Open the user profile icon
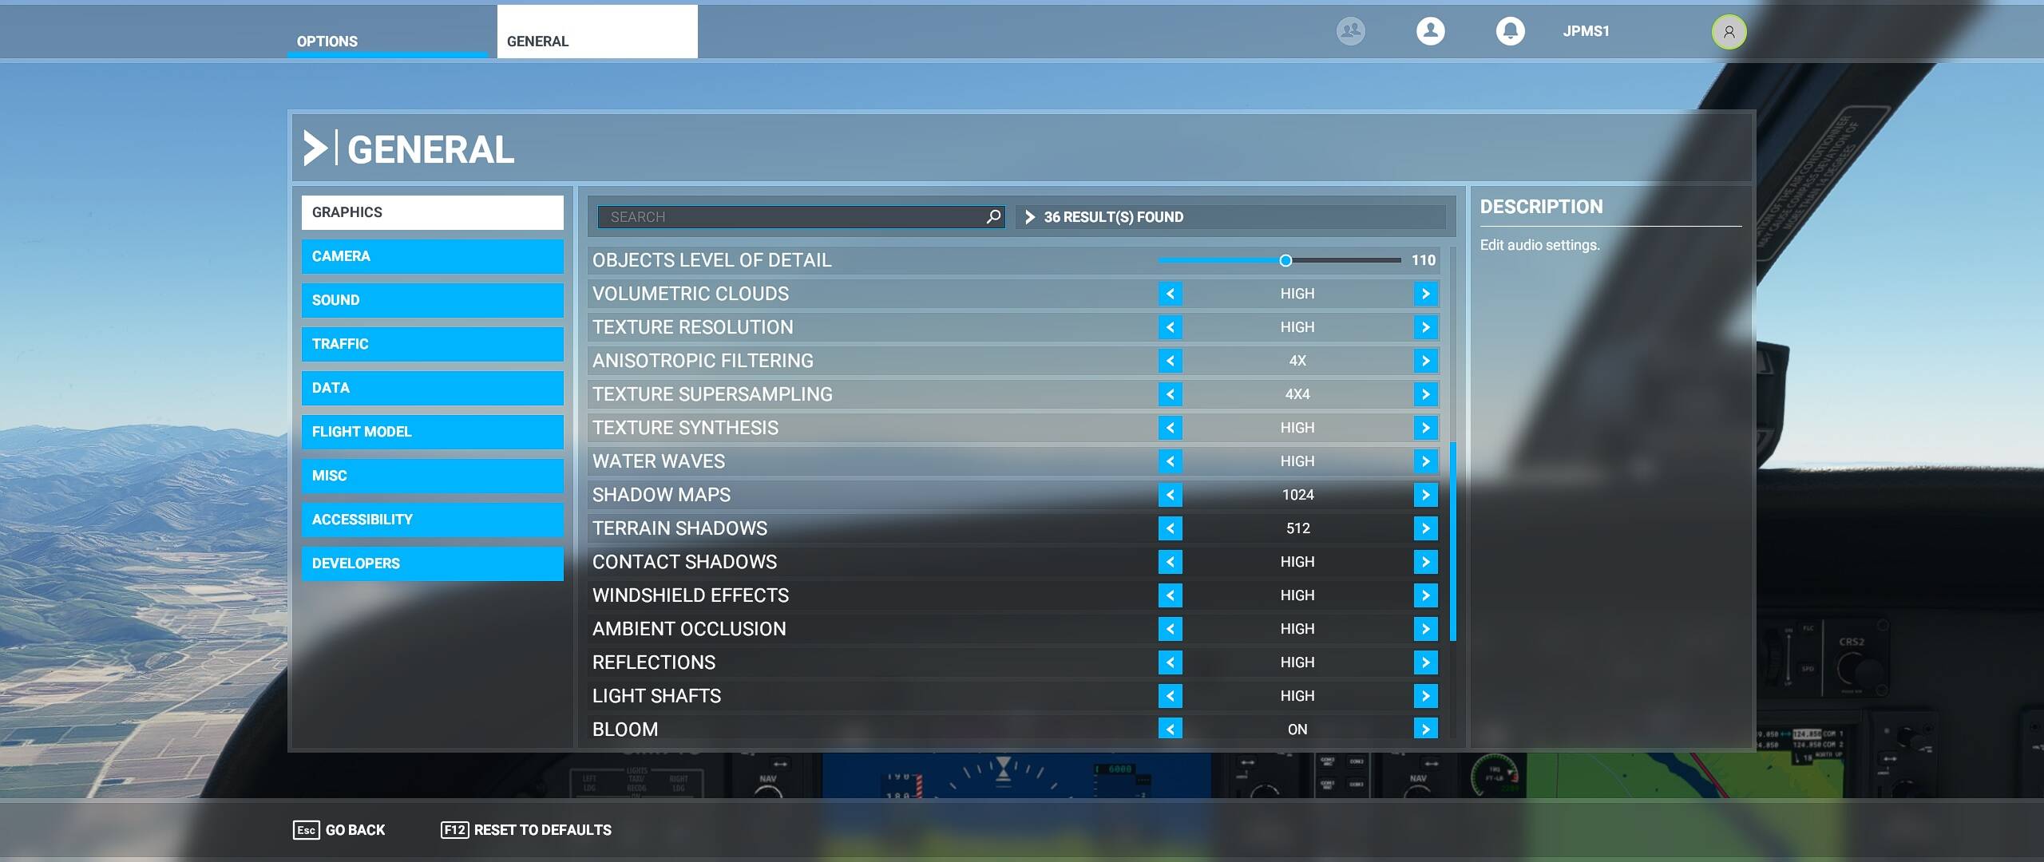Viewport: 2044px width, 862px height. (x=1430, y=31)
